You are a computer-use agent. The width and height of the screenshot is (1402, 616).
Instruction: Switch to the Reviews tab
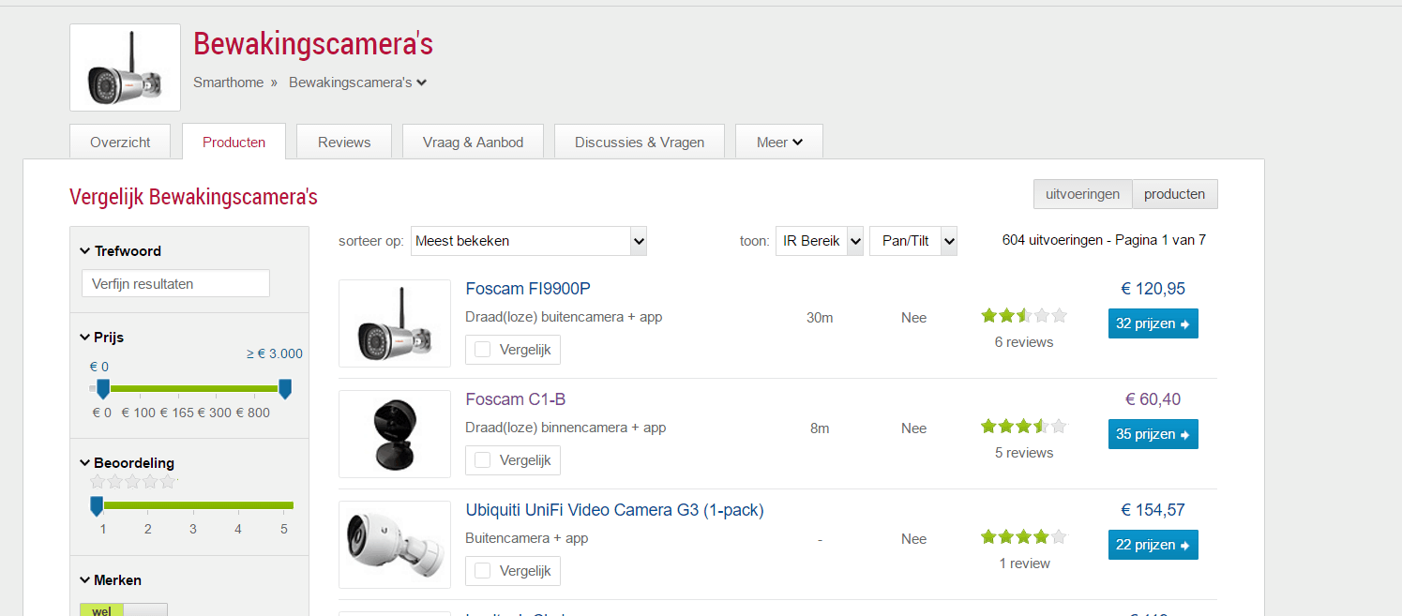tap(344, 143)
